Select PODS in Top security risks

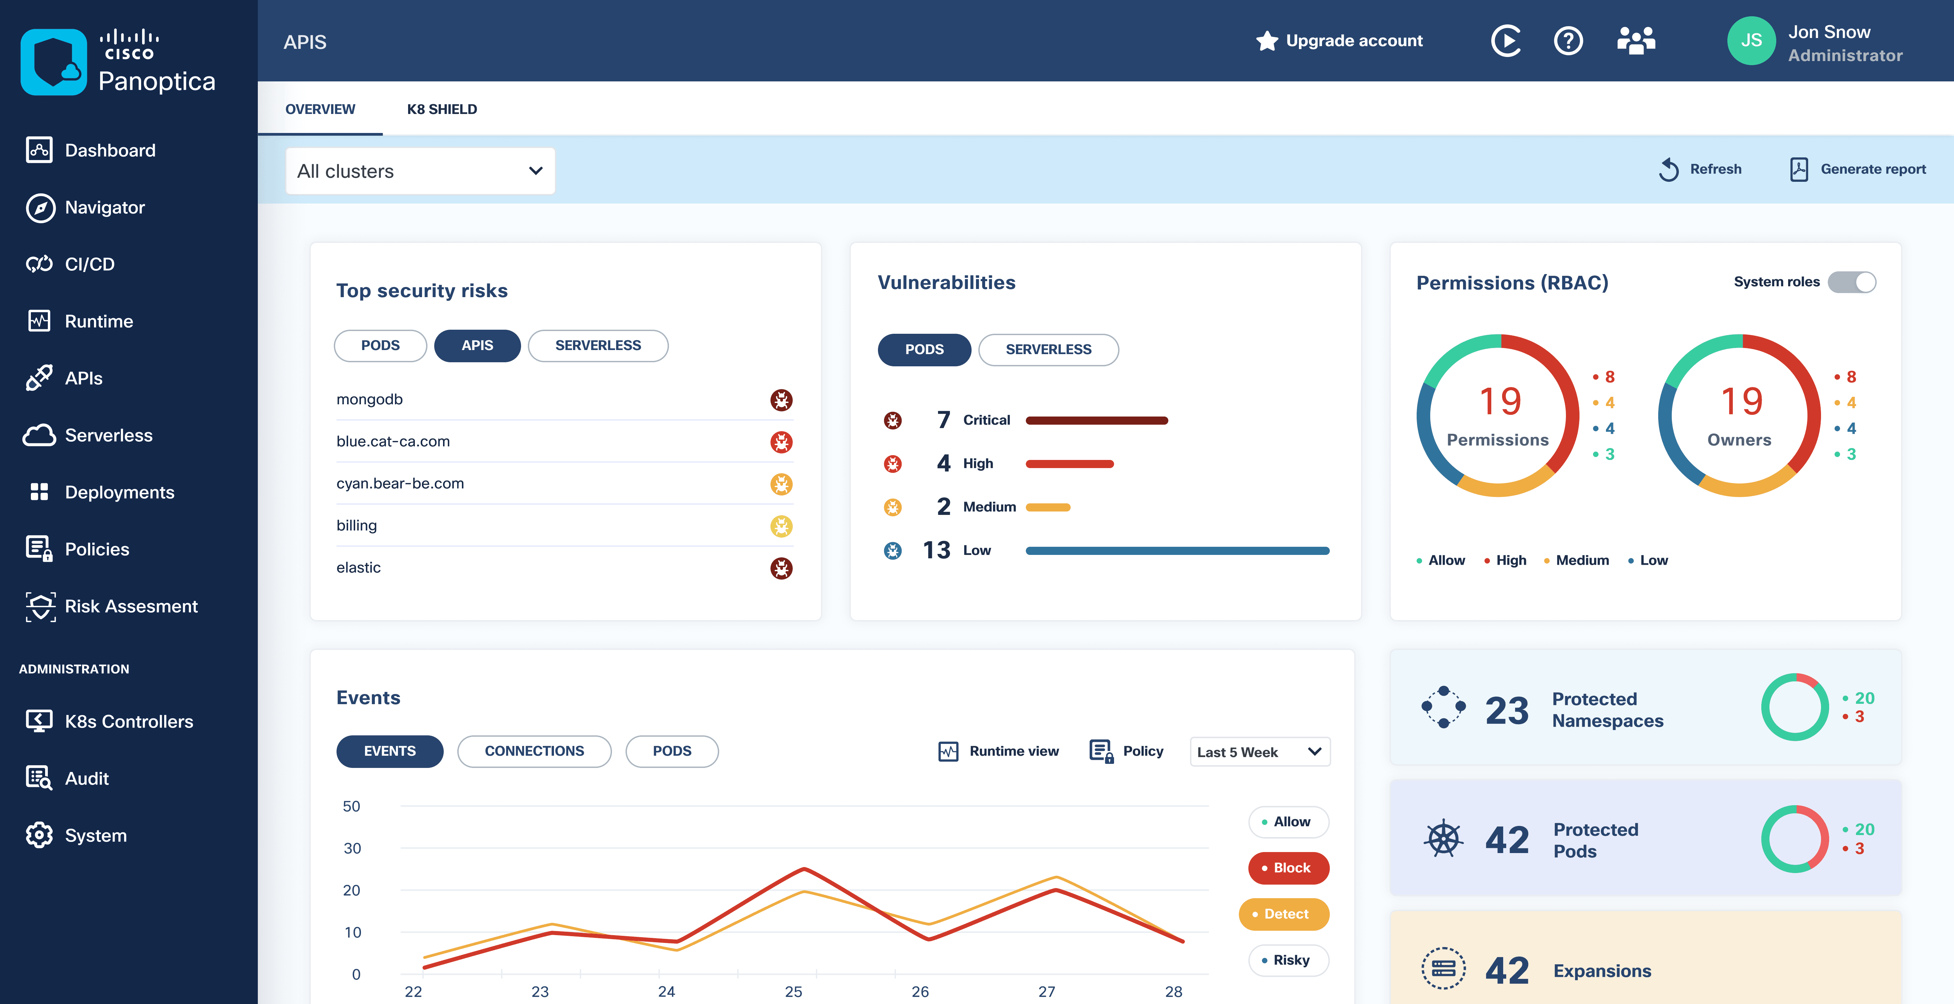pos(379,345)
